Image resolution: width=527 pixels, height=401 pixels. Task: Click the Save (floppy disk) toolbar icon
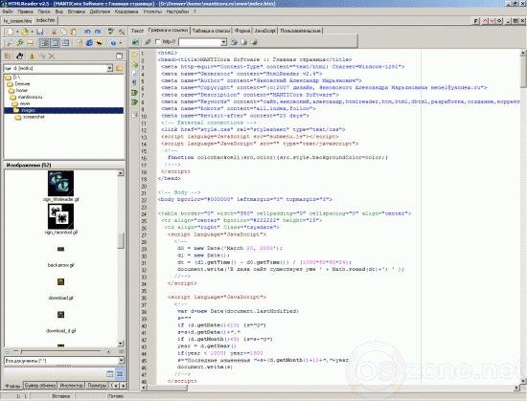[x=40, y=32]
